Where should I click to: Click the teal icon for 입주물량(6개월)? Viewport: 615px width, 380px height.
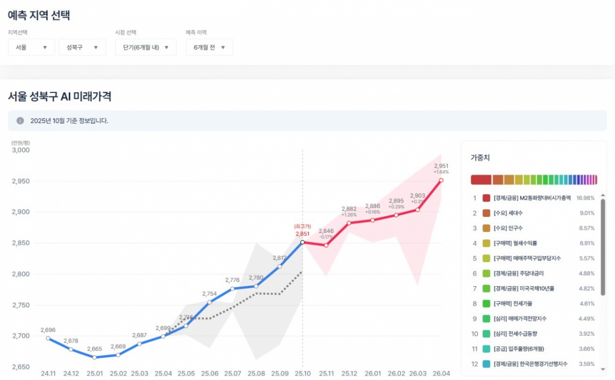(x=486, y=349)
